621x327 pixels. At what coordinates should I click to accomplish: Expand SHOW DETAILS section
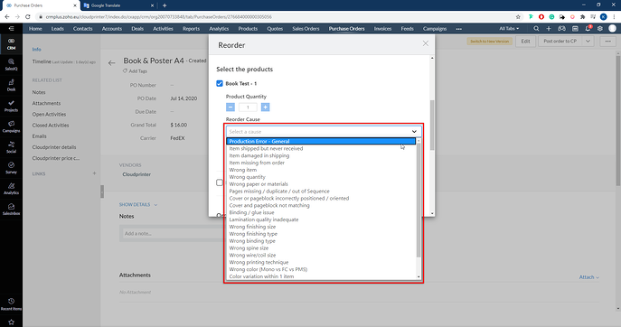138,205
